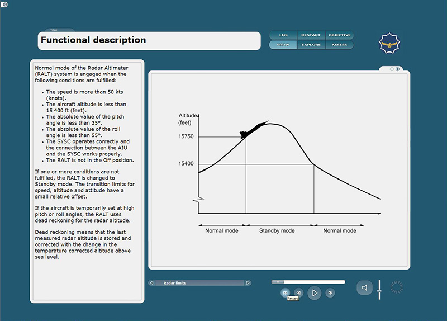The image size is (447, 321).
Task: Click the Dead reckoning paragraph
Action: [x=83, y=244]
